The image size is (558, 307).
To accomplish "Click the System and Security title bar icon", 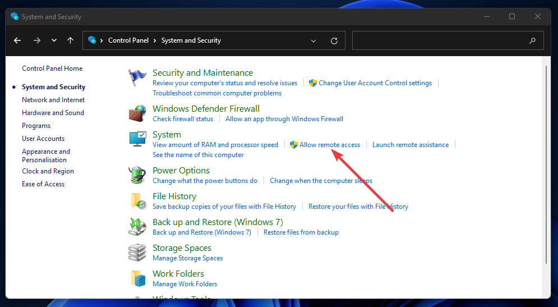I will (15, 16).
